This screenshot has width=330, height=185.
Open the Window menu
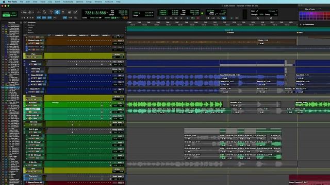(98, 2)
